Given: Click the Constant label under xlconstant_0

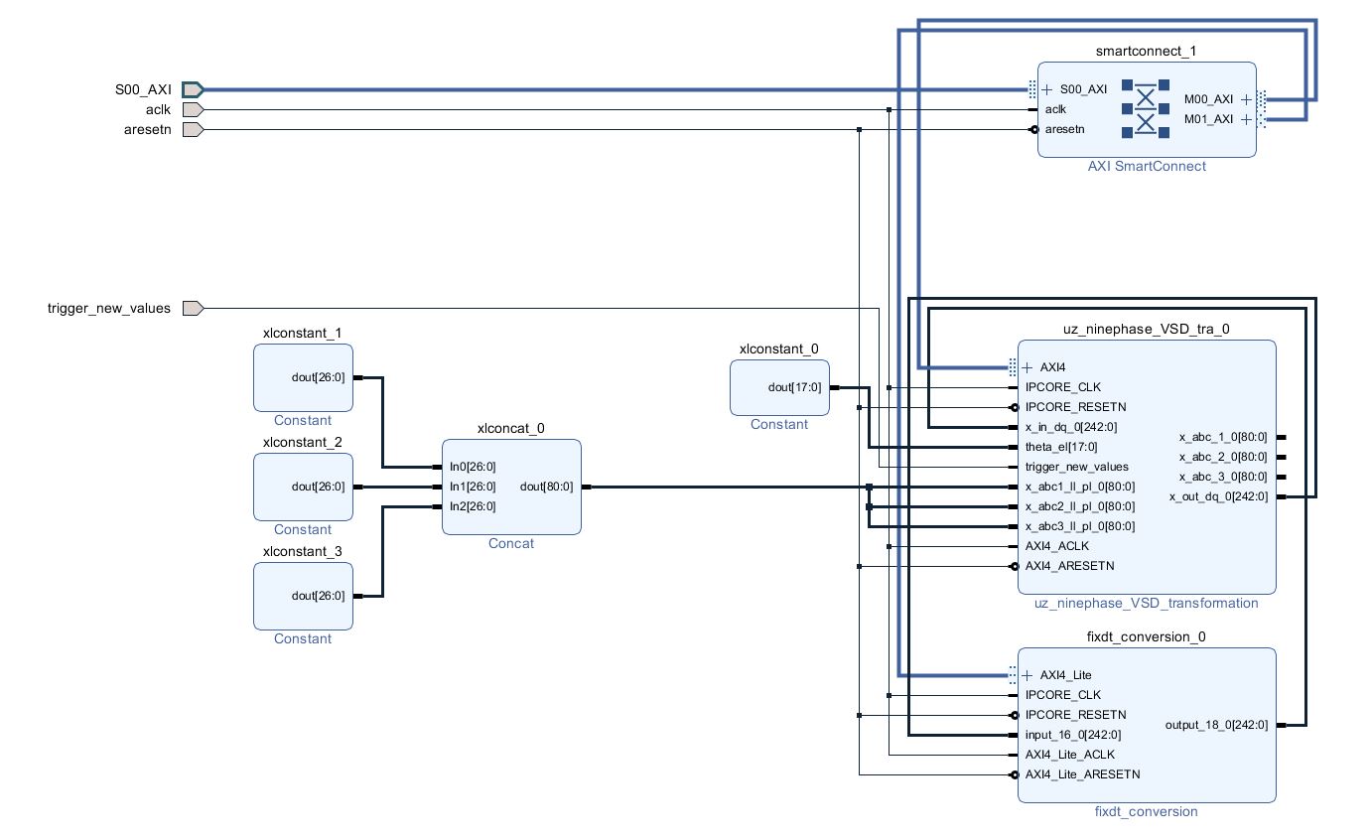Looking at the screenshot, I should pyautogui.click(x=779, y=424).
